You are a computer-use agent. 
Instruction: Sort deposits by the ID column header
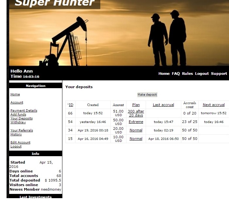tap(71, 105)
